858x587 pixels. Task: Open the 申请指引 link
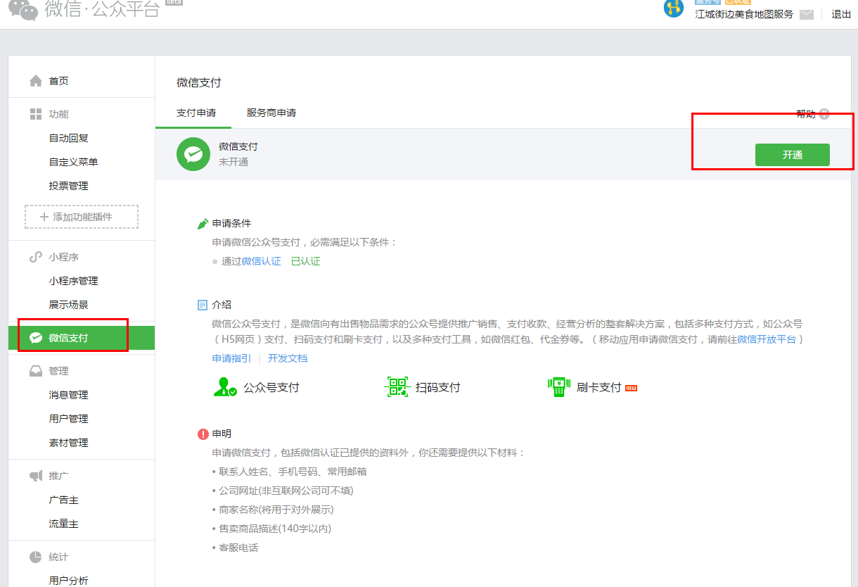point(231,358)
